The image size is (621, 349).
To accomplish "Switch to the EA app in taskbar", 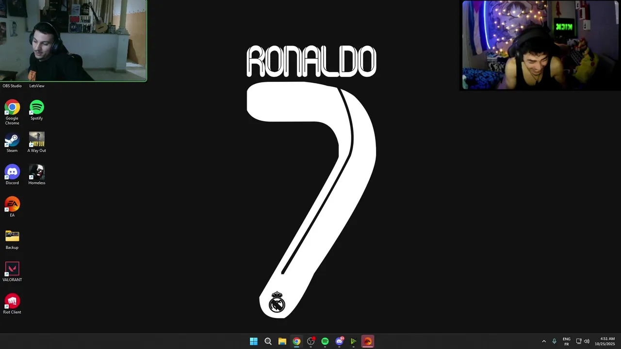I will (368, 341).
